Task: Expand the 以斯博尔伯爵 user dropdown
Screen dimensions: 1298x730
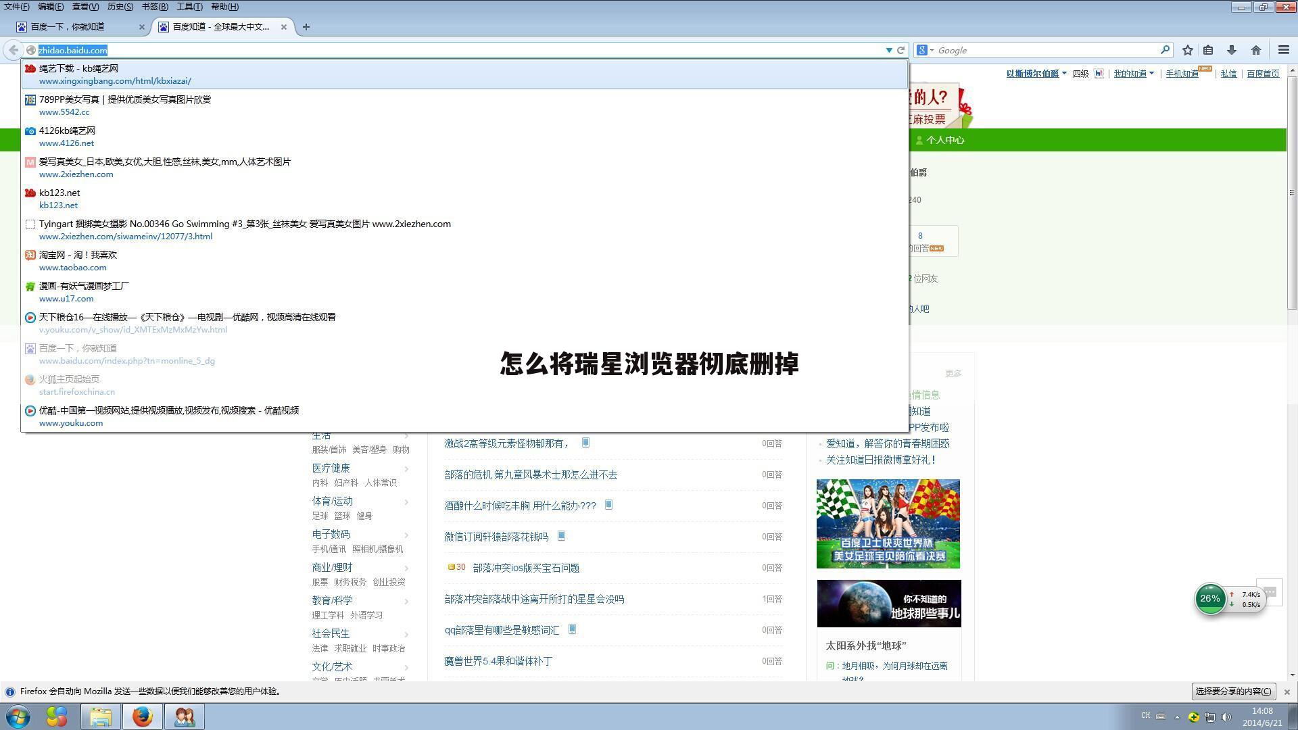Action: (1064, 74)
